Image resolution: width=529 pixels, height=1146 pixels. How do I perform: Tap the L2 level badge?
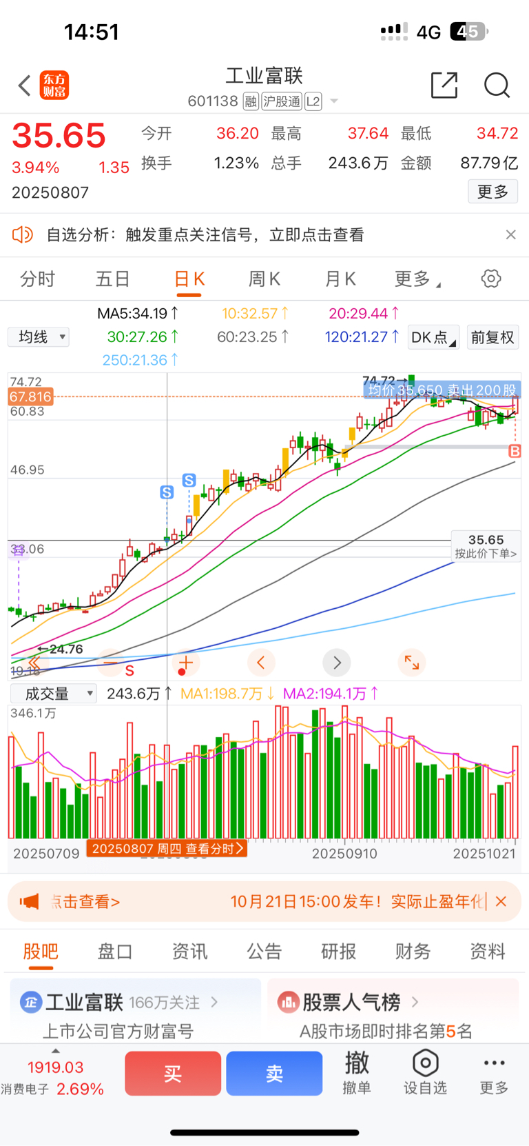pyautogui.click(x=313, y=101)
